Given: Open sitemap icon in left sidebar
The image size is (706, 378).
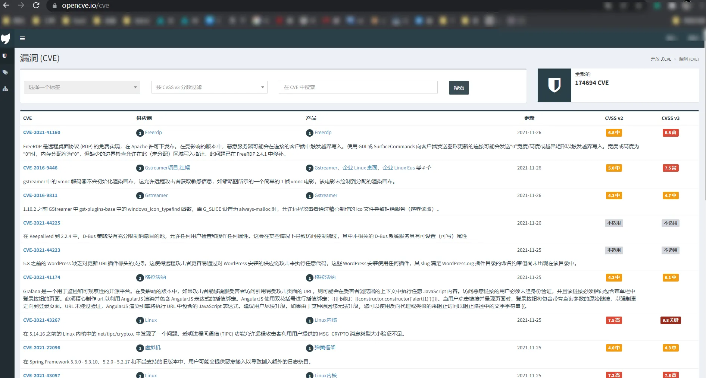Looking at the screenshot, I should point(5,89).
